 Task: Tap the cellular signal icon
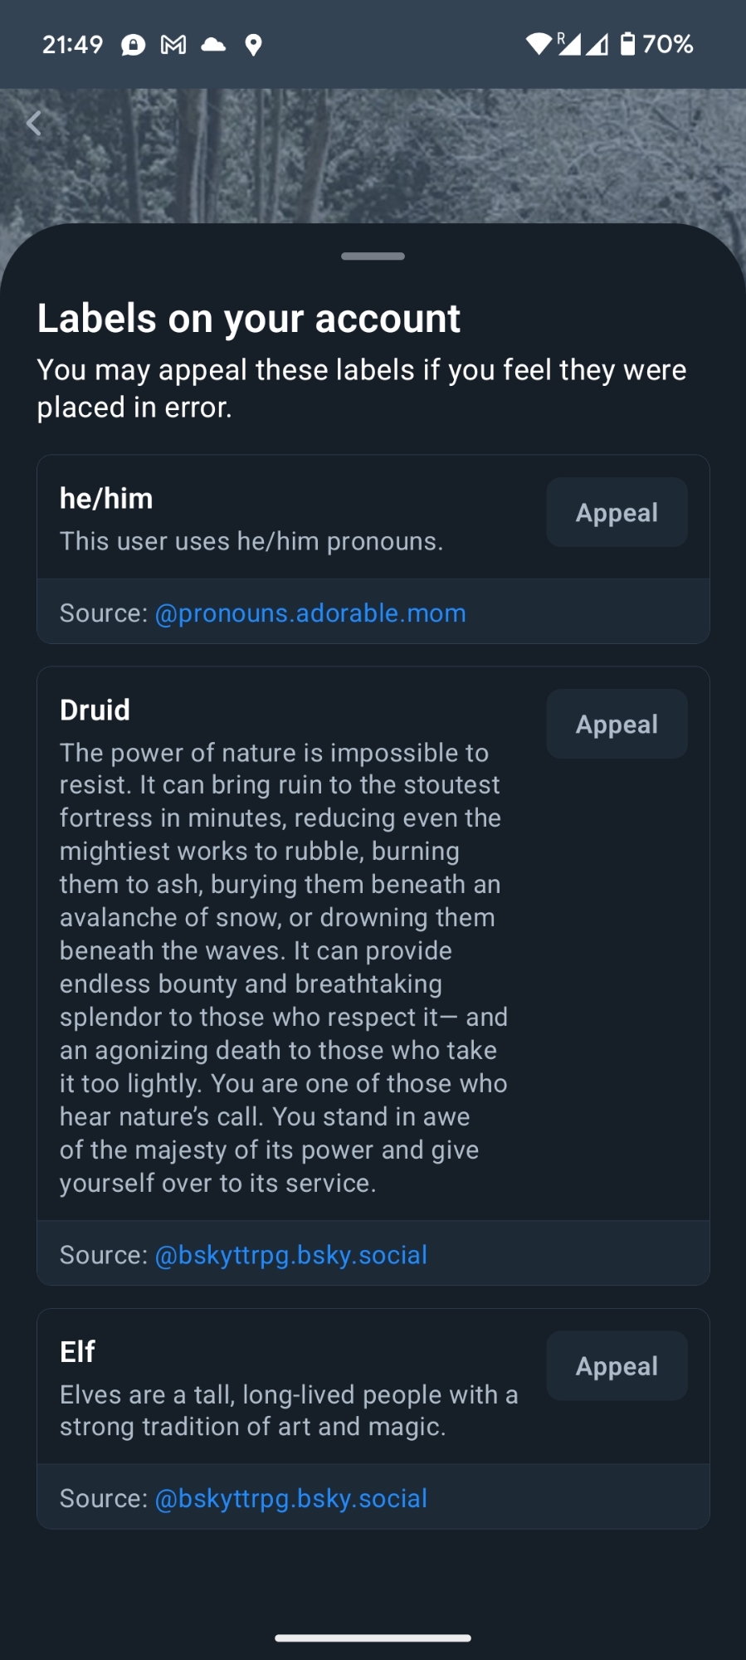point(570,44)
